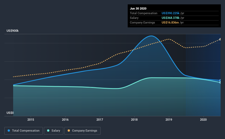
Task: Toggle the Company Earnings legend button
Action: coord(82,131)
